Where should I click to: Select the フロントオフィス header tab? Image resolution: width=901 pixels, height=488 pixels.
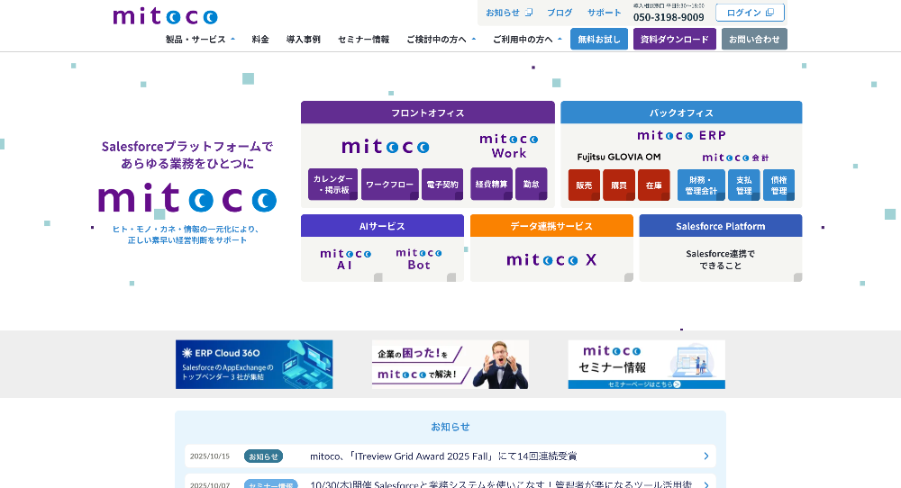[x=427, y=113]
